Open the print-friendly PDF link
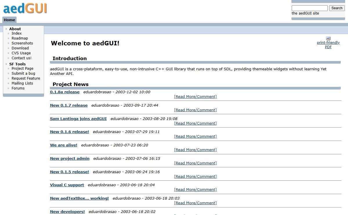Image resolution: width=348 pixels, height=215 pixels. click(x=328, y=45)
